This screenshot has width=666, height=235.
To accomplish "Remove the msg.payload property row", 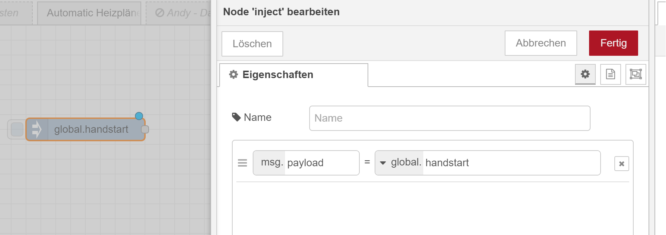I will (x=621, y=164).
